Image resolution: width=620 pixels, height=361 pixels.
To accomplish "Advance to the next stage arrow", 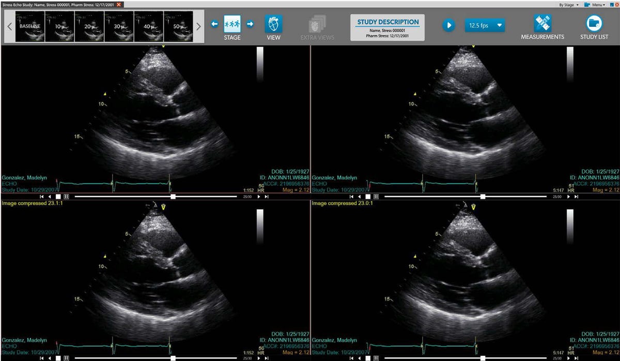I will coord(250,24).
